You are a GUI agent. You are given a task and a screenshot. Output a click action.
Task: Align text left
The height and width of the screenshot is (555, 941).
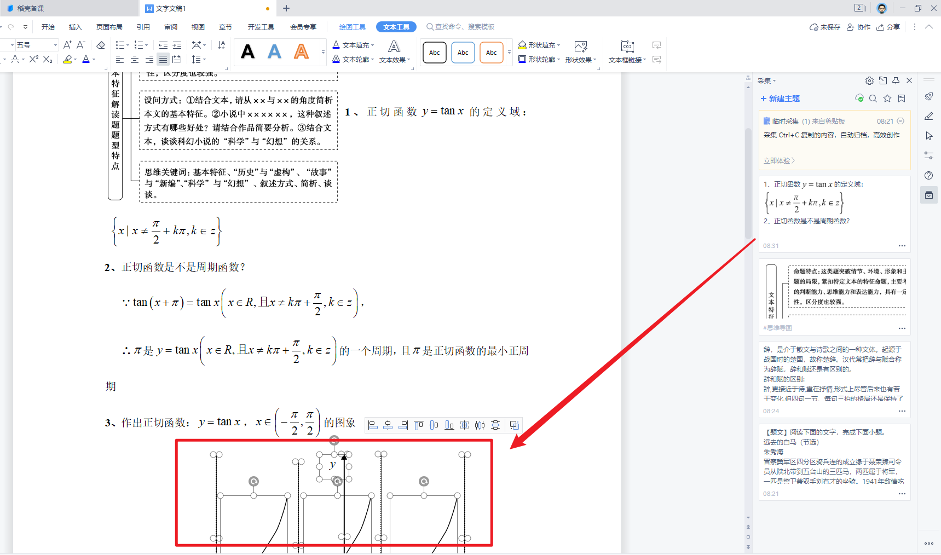point(120,59)
